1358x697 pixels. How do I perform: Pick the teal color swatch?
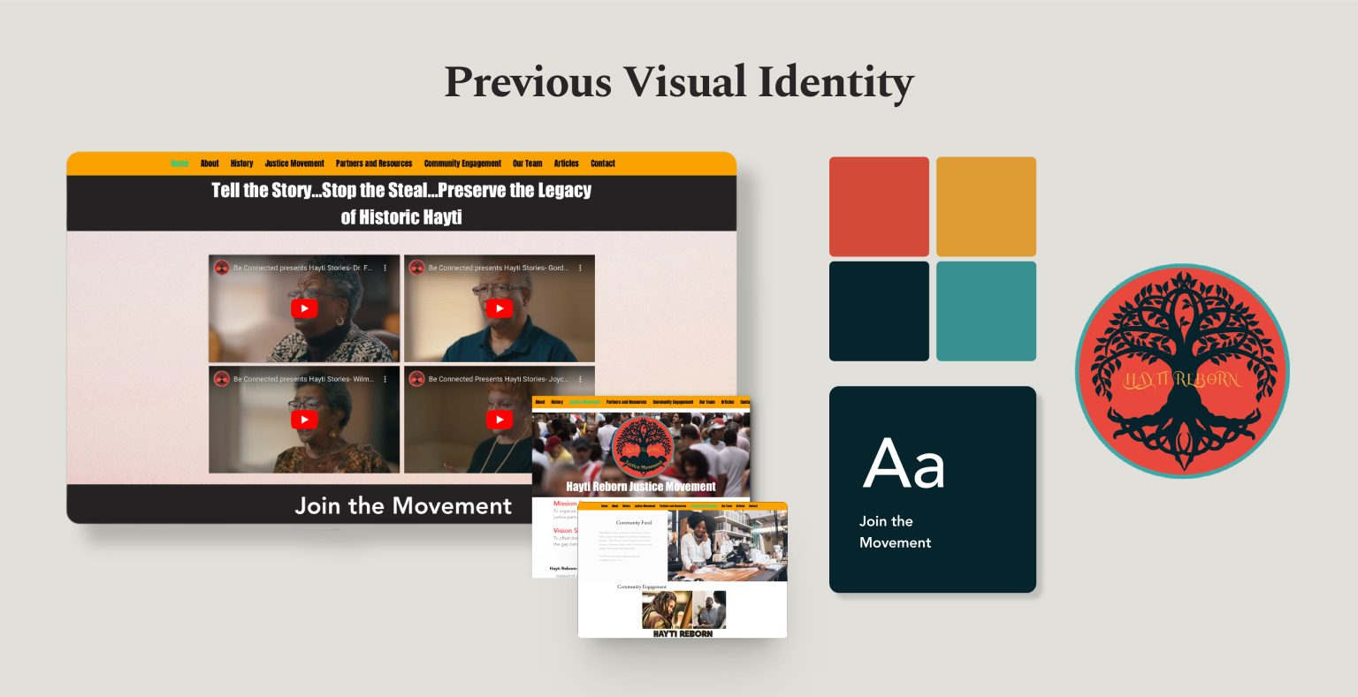click(x=986, y=311)
